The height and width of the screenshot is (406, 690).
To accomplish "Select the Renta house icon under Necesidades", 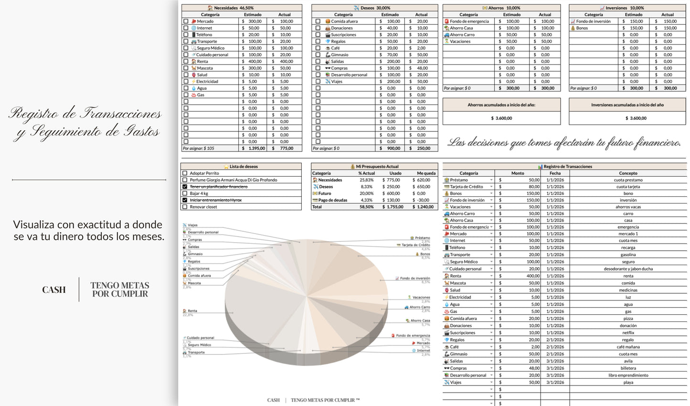I will click(193, 61).
